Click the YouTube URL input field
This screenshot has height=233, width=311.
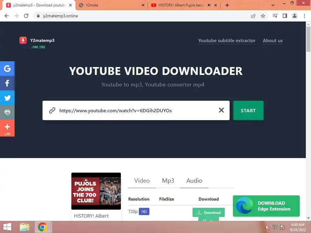136,110
